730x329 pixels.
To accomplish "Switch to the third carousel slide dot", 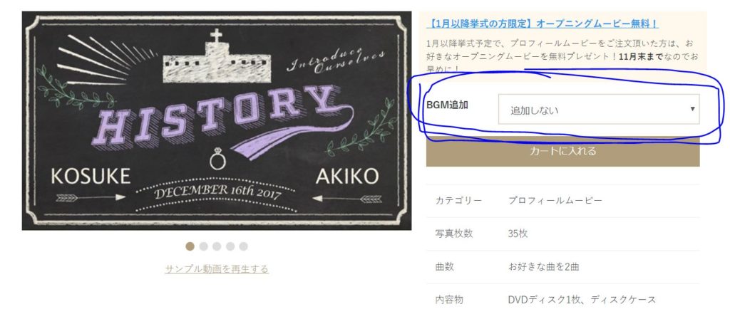I will (217, 246).
